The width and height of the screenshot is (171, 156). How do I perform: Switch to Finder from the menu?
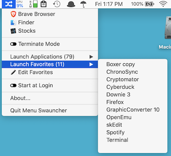[x=50, y=23]
